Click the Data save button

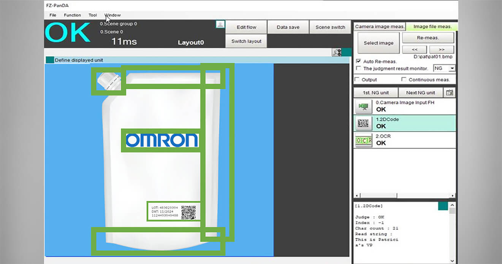(x=288, y=27)
